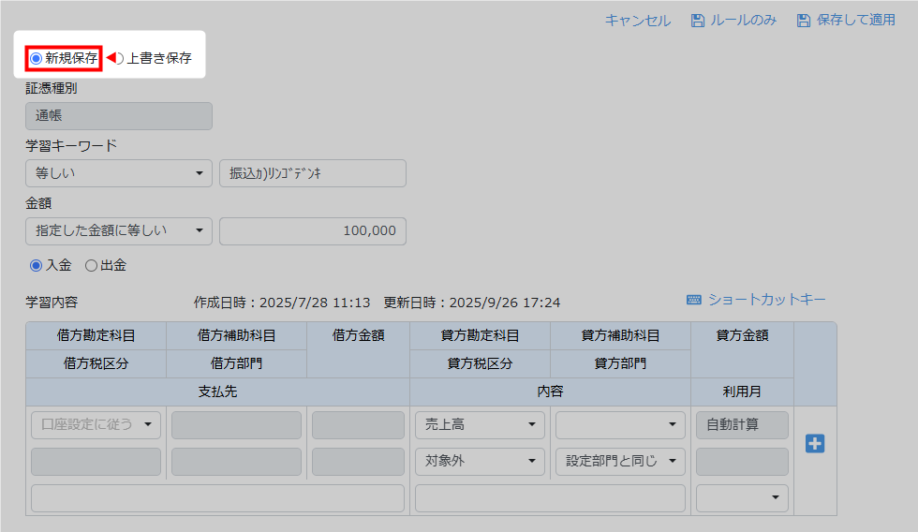Click the blue plus icon to add row
The width and height of the screenshot is (918, 532).
point(815,443)
